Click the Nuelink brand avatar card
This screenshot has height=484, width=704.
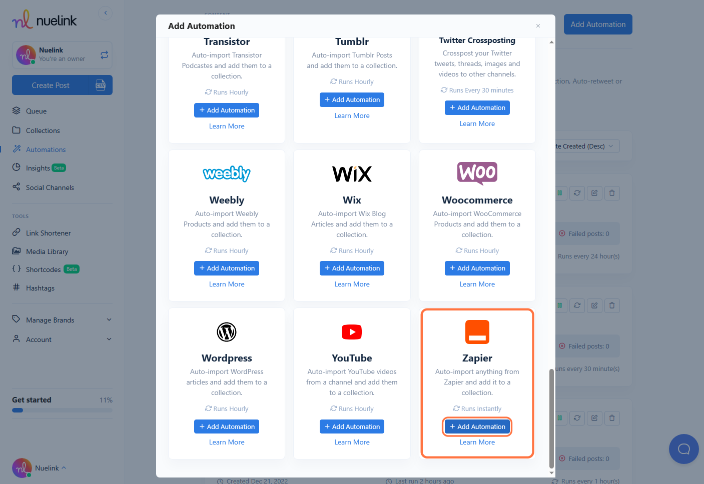pyautogui.click(x=62, y=54)
